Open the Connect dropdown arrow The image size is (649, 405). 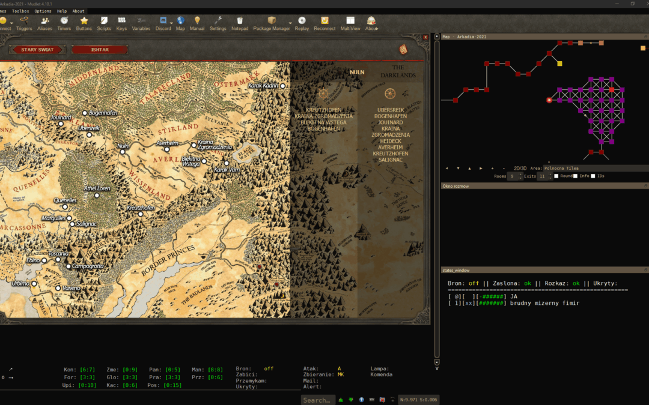click(x=12, y=23)
